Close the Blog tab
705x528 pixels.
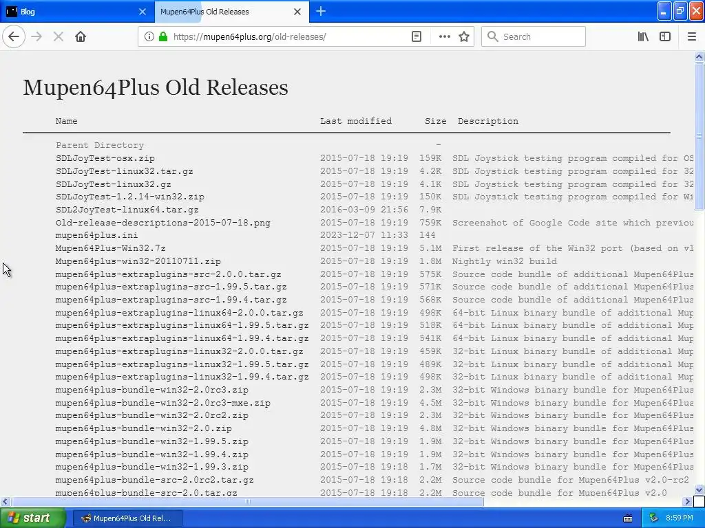coord(143,12)
